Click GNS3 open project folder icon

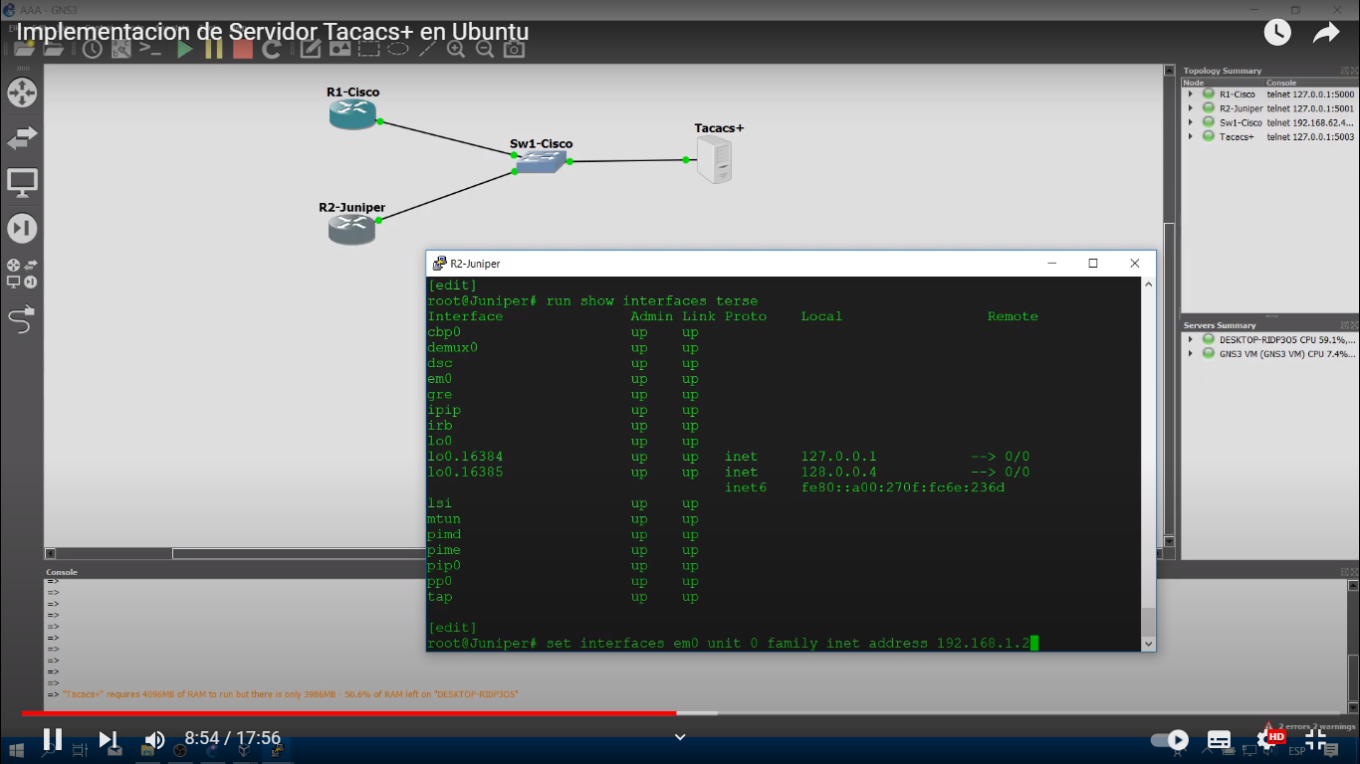(53, 48)
